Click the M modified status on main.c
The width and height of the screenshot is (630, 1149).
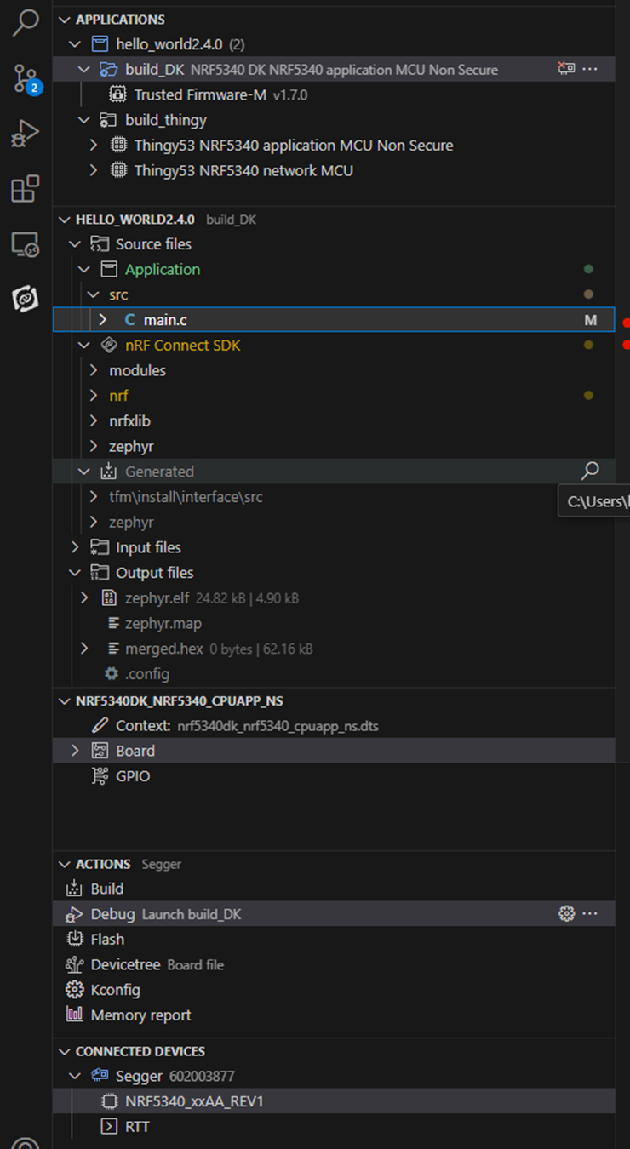click(590, 320)
